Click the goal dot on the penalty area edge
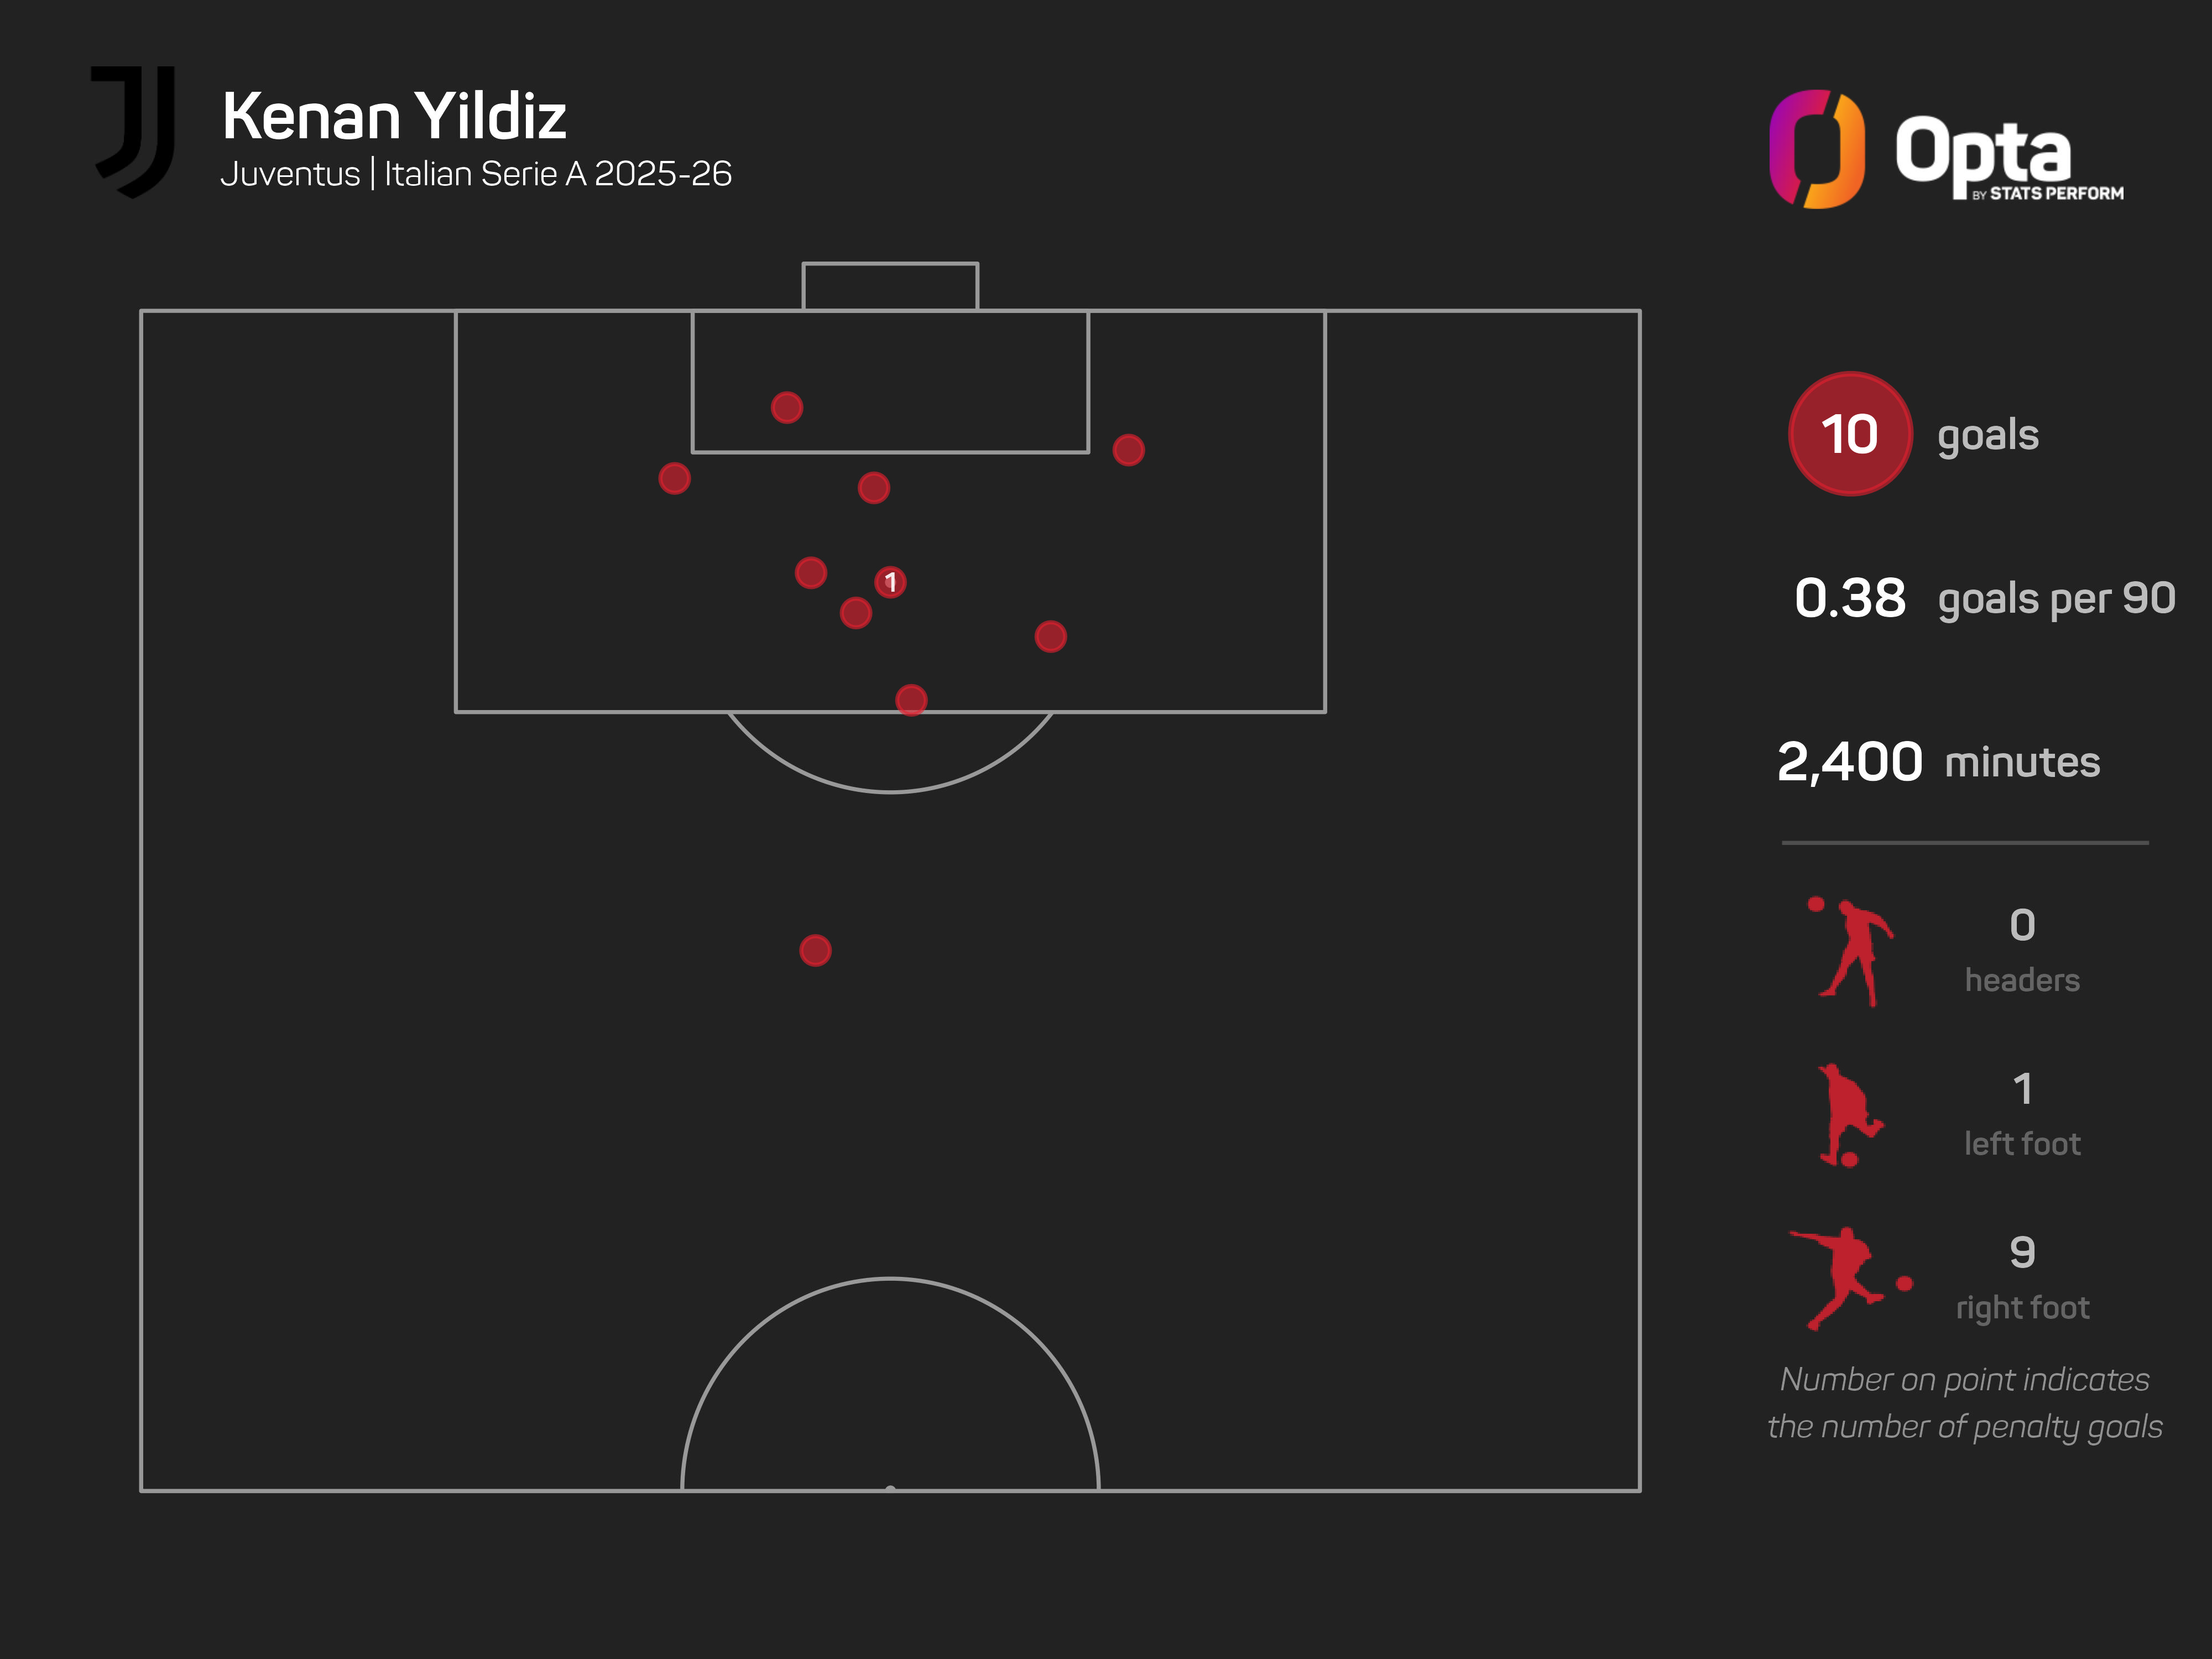The image size is (2212, 1659). [911, 700]
